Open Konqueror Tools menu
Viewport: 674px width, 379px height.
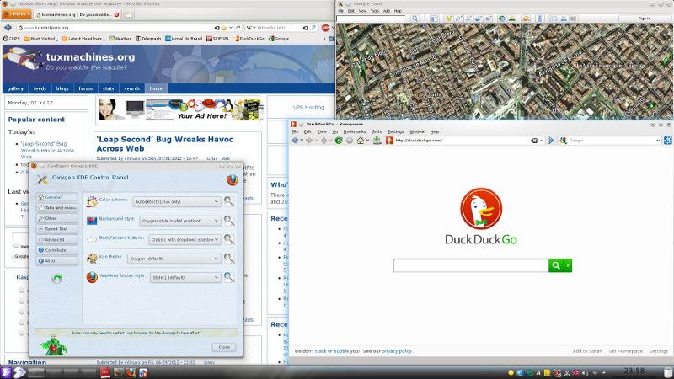[x=377, y=131]
